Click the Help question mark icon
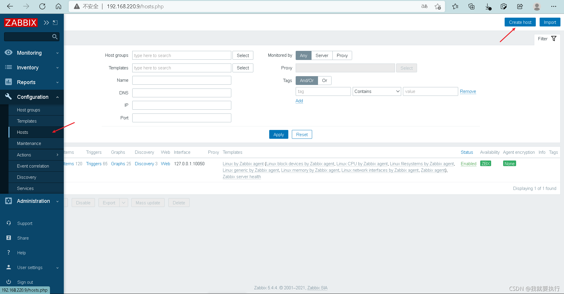The image size is (564, 294). coord(9,253)
